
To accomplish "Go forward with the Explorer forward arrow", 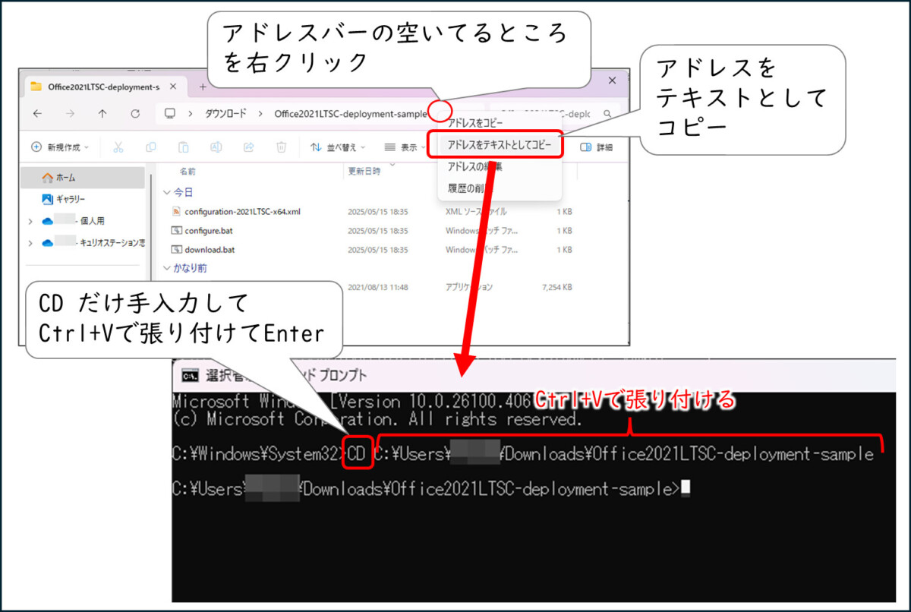I will 70,114.
